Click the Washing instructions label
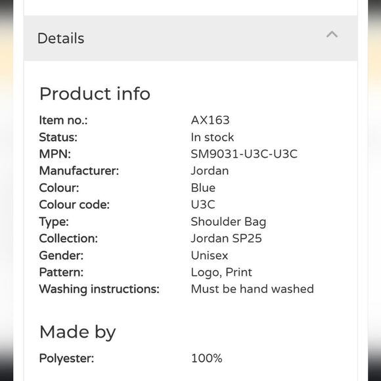Screen dimensions: 381x381 point(99,289)
